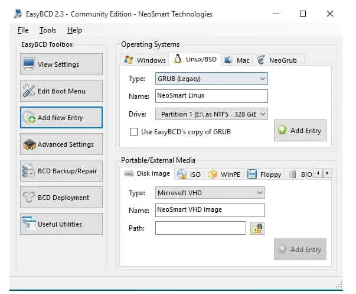Click the Disk Image drive icon

pyautogui.click(x=129, y=173)
